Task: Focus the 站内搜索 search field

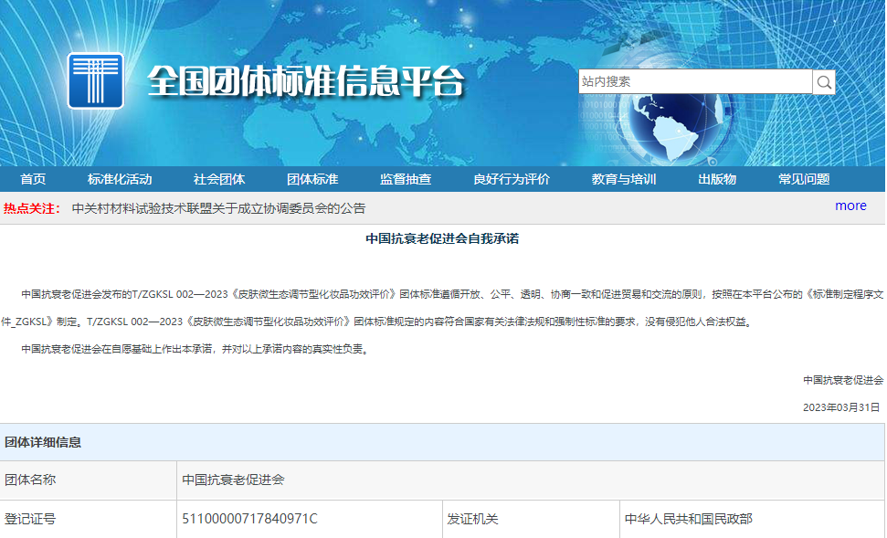Action: click(695, 81)
